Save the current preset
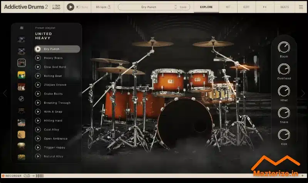Viewport: 308px width, 183px height. pos(183,7)
